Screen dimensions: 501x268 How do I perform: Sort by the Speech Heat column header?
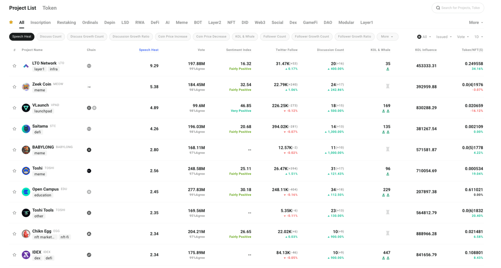[148, 50]
